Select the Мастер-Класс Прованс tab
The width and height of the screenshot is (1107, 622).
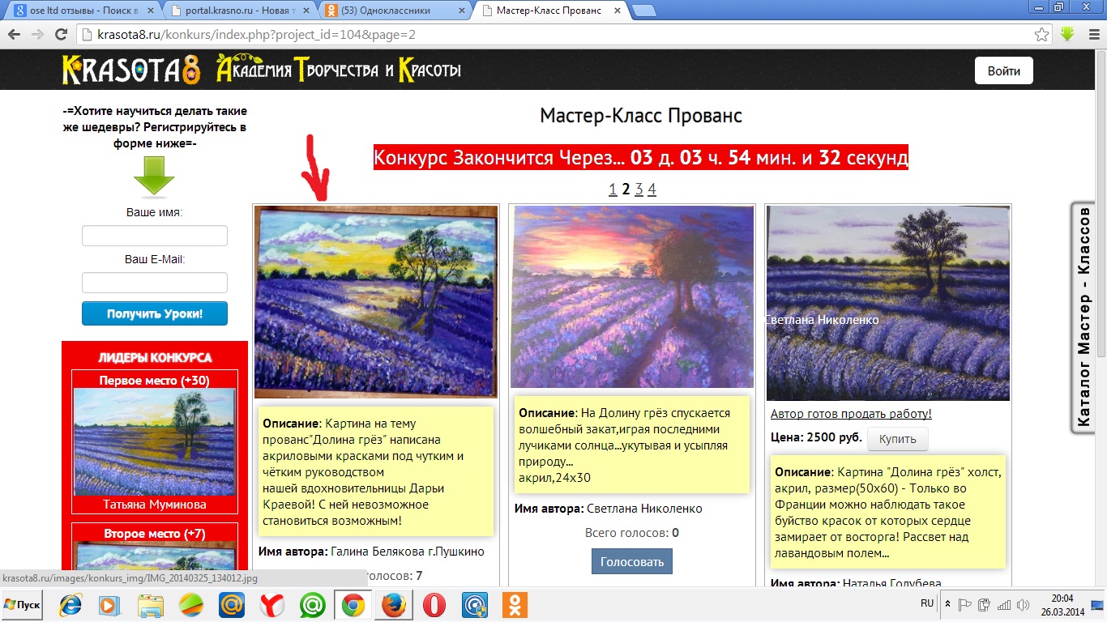pyautogui.click(x=553, y=11)
